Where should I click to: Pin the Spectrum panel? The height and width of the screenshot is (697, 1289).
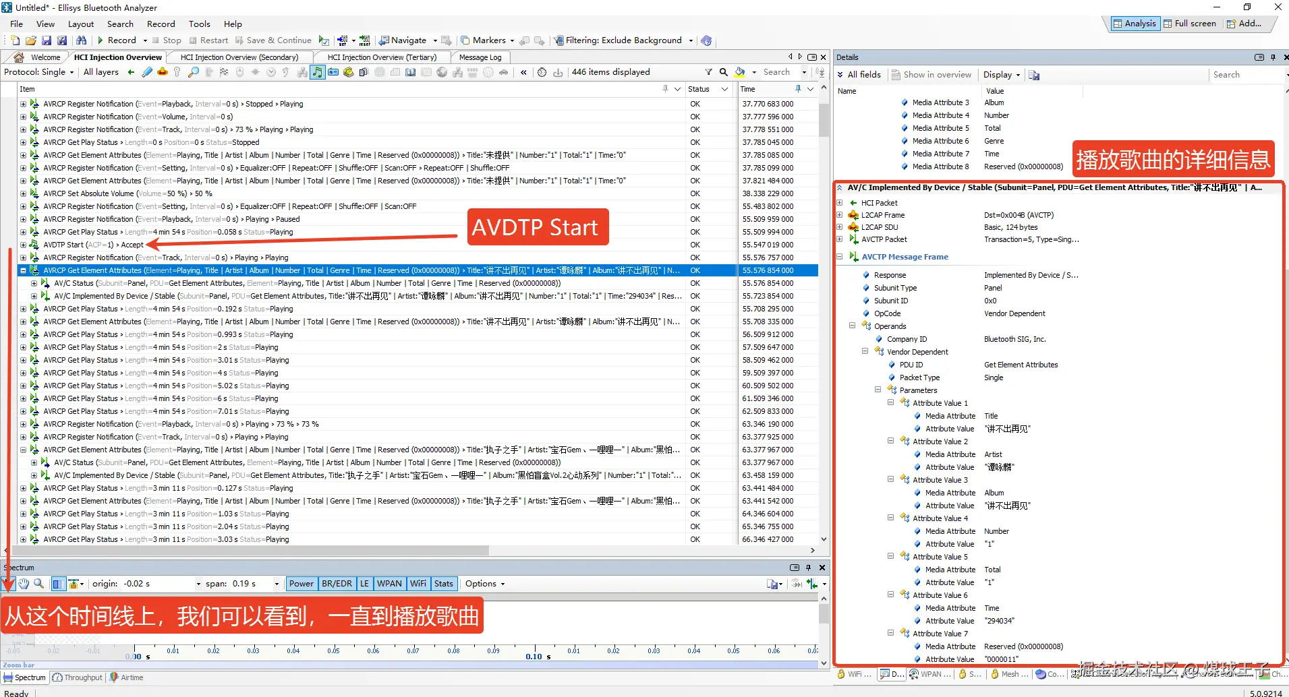[x=809, y=568]
